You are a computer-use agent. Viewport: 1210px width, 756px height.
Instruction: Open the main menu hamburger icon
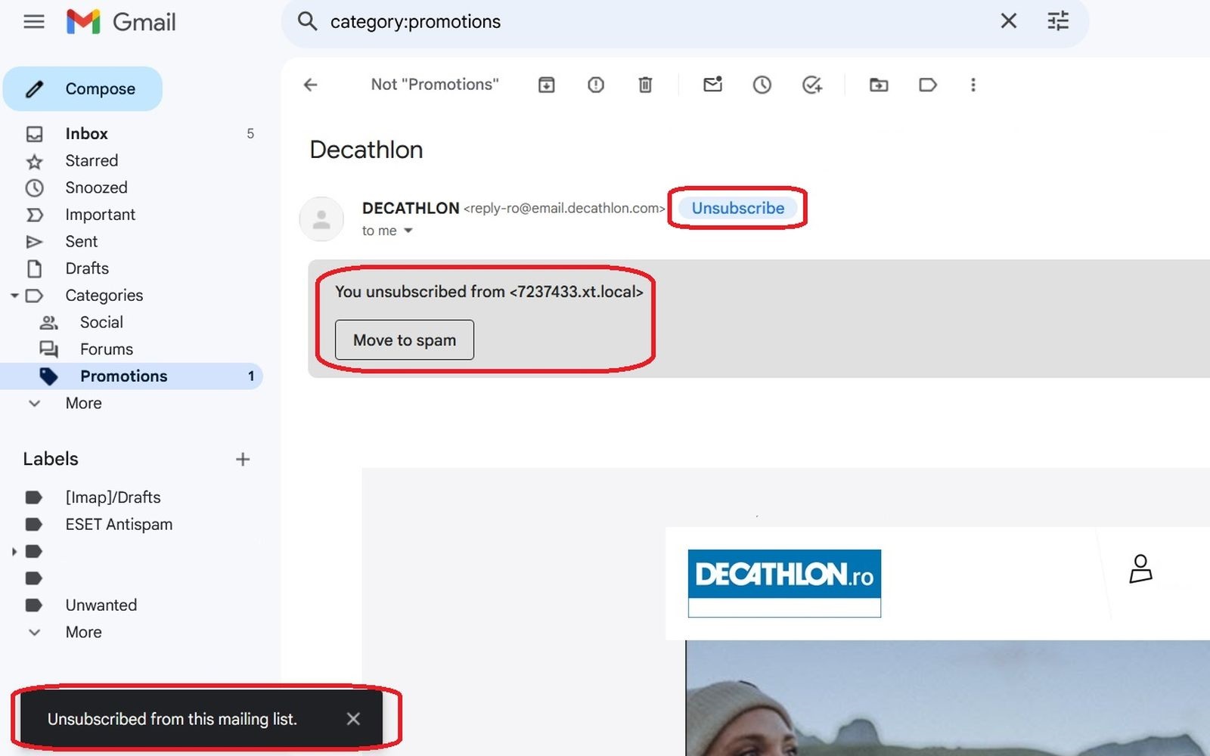[34, 22]
